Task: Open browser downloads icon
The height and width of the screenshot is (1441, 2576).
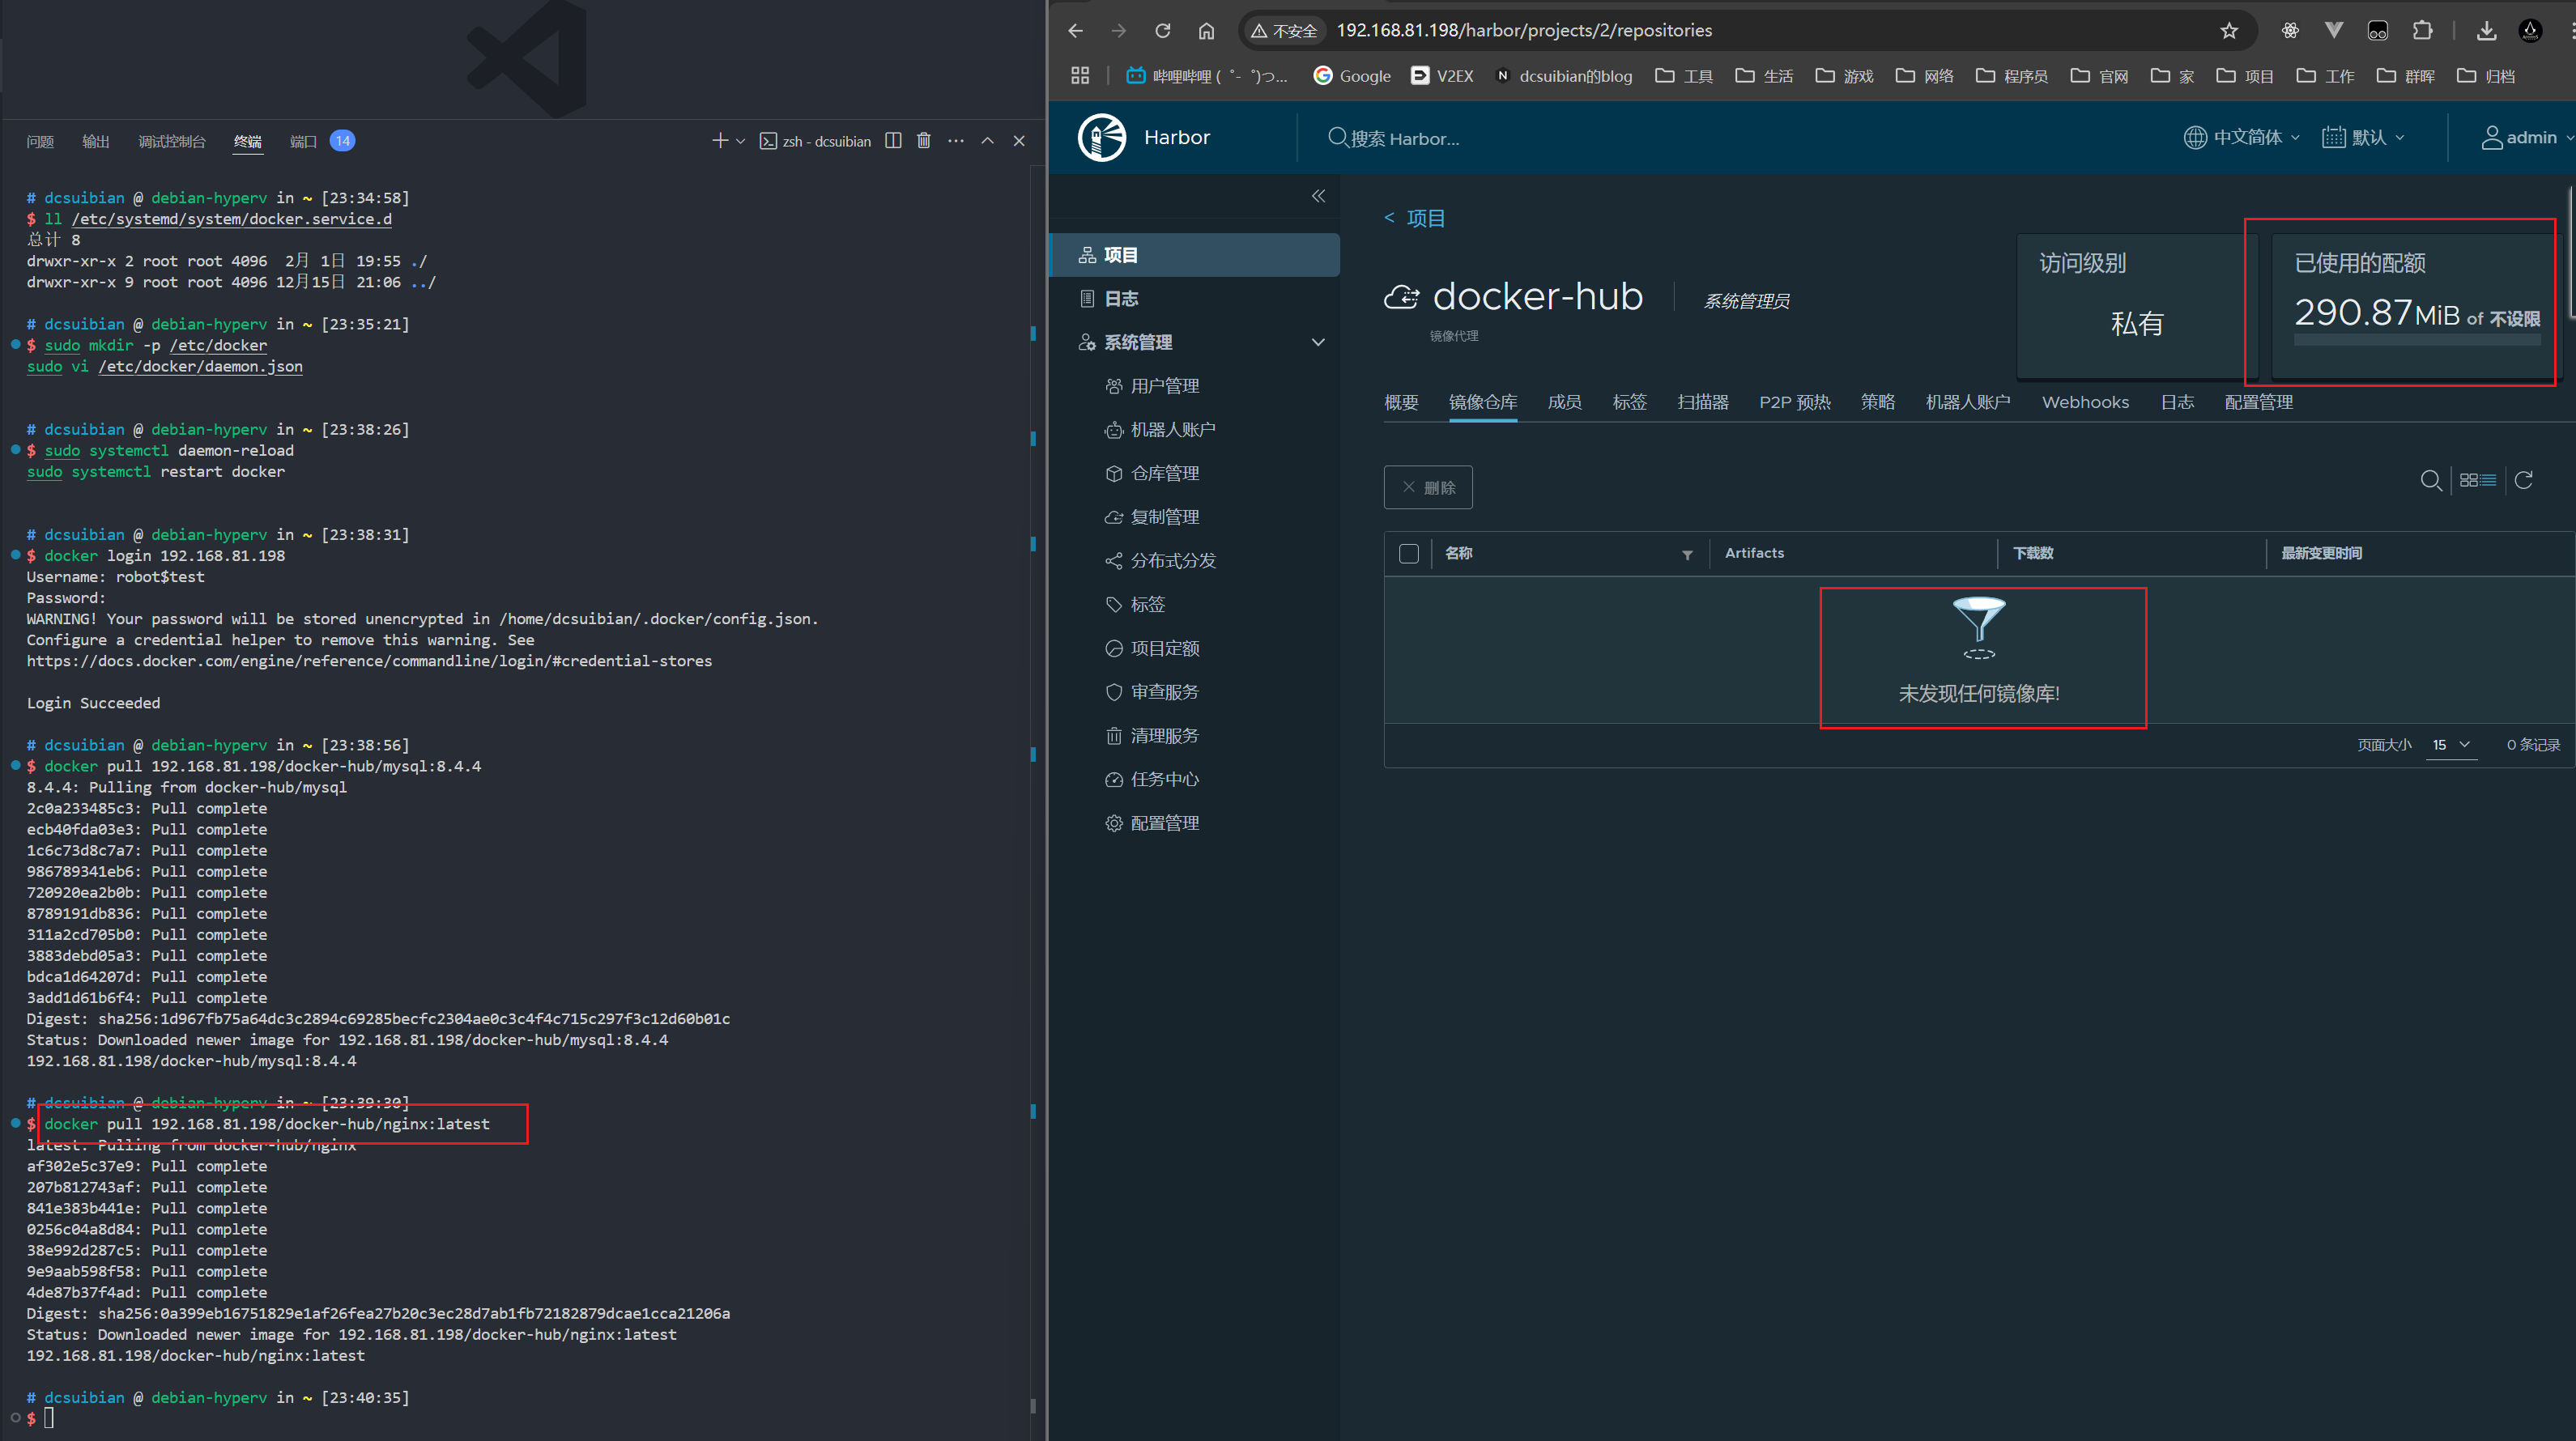Action: coord(2486,31)
